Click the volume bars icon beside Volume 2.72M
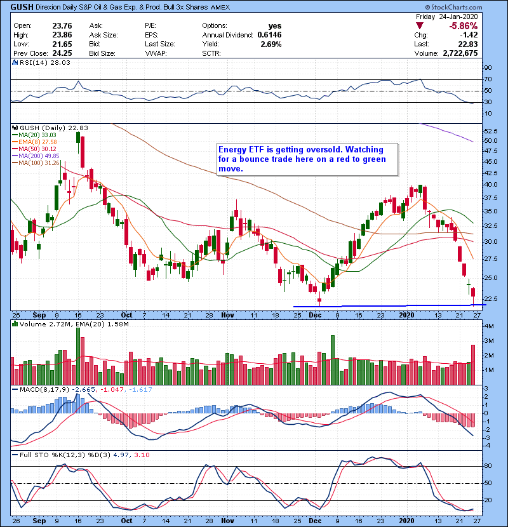This screenshot has width=508, height=527. click(15, 324)
